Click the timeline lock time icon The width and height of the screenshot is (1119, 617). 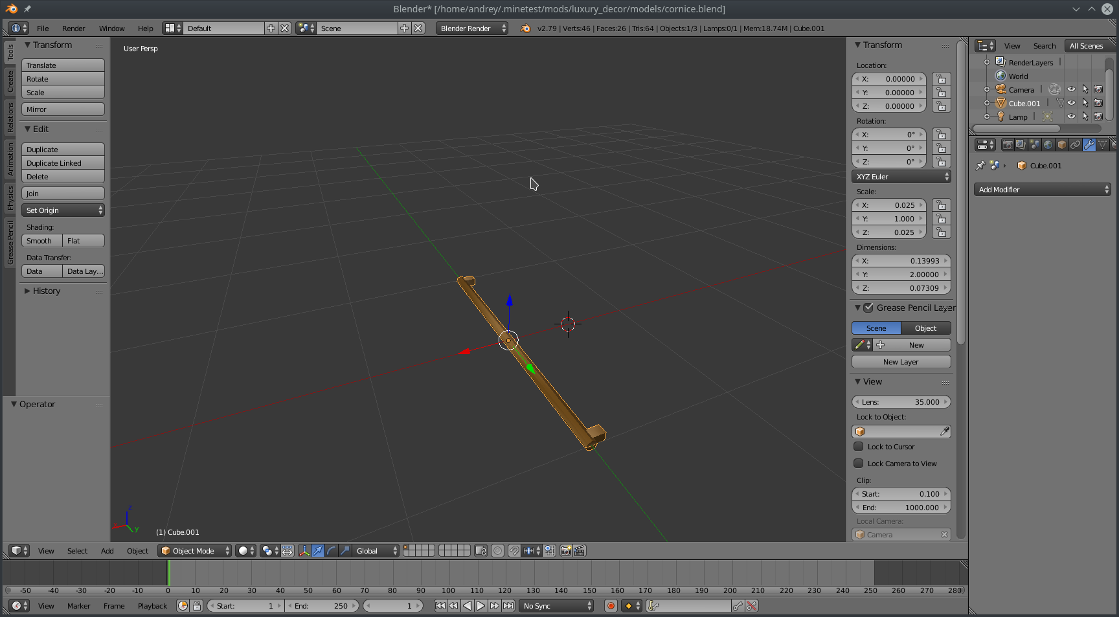197,606
